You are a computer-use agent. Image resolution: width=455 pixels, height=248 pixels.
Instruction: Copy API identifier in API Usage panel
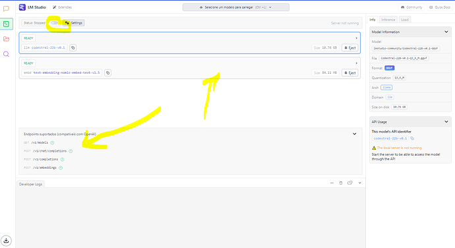[x=412, y=139]
